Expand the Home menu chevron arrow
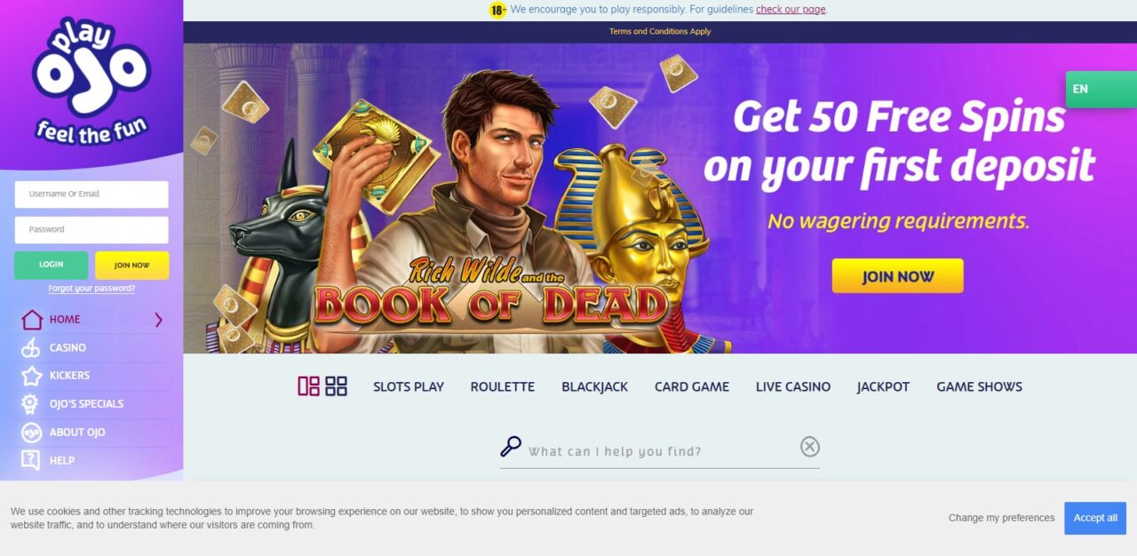 coord(159,320)
